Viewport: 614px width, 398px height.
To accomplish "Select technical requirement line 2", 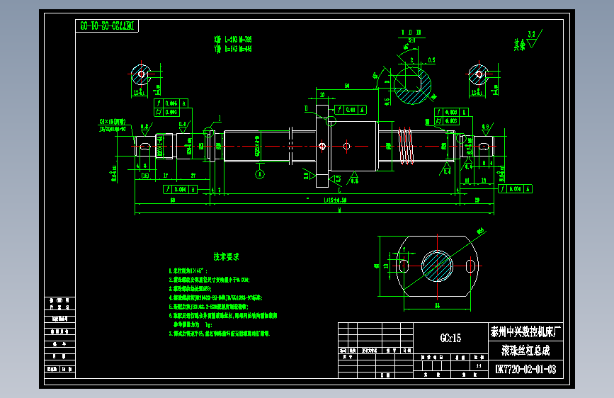I will 209,280.
